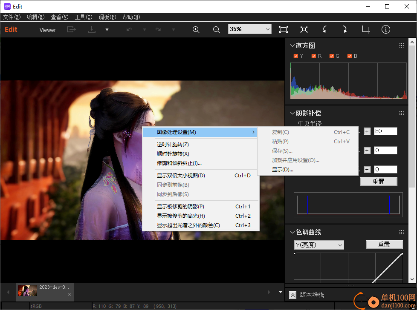Click the zoom in magnifier icon
Image resolution: width=417 pixels, height=310 pixels.
point(196,29)
